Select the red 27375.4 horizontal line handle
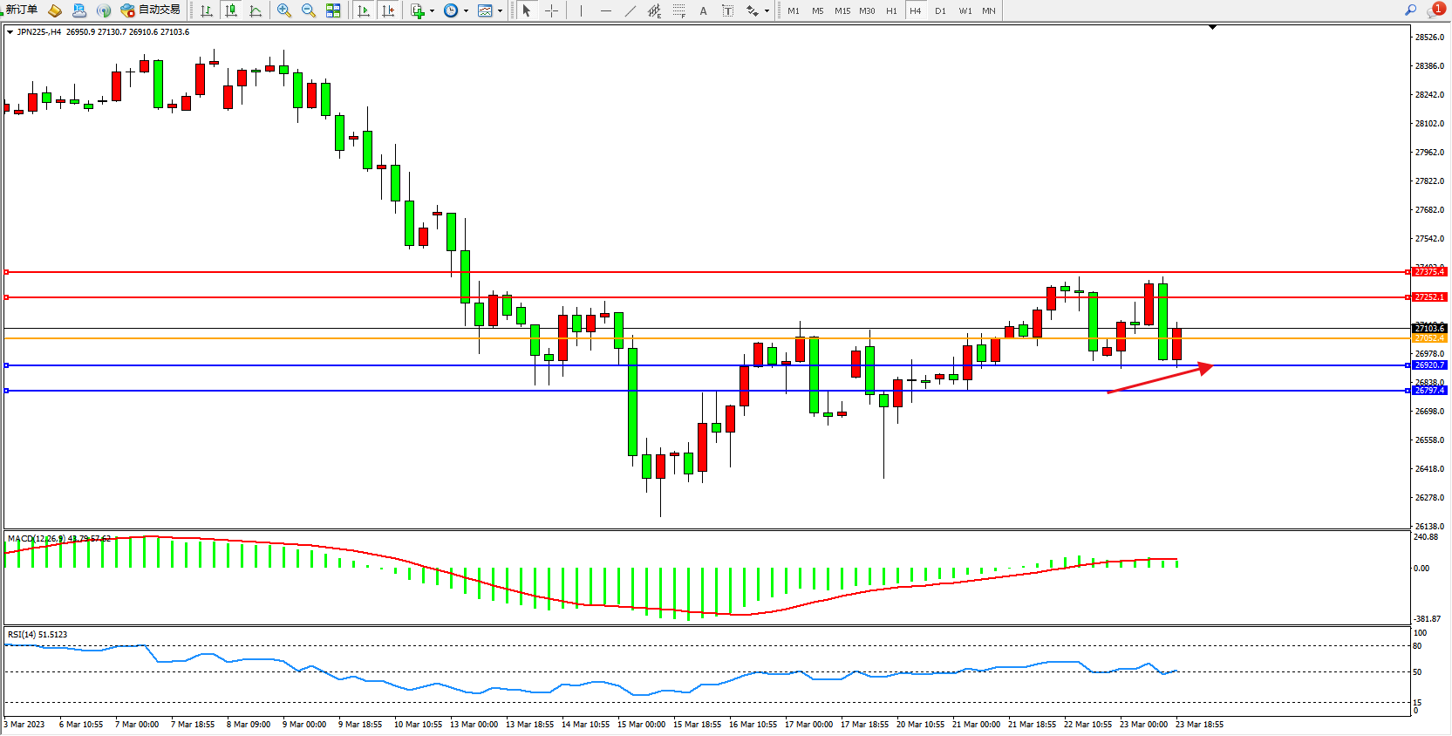 7,272
